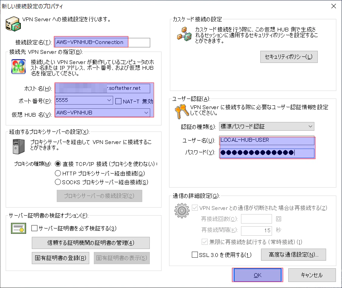Click the cascade connection hub icon
The image size is (342, 288).
(x=185, y=34)
